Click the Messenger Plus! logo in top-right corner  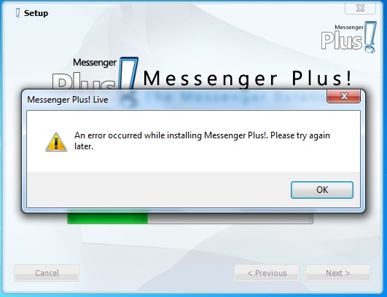point(349,37)
